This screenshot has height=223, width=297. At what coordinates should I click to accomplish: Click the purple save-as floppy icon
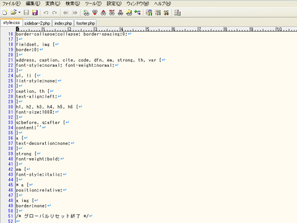35,12
